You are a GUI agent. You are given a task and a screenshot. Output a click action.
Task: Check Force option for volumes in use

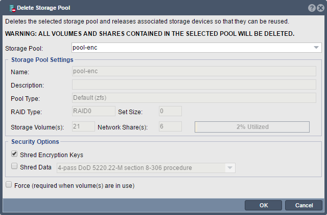tap(9, 184)
